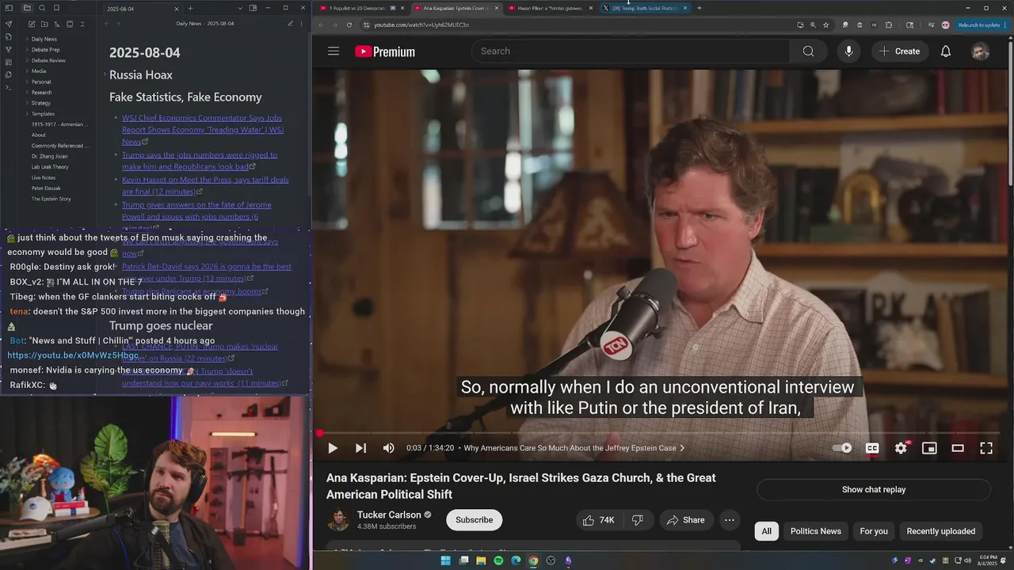Click Obsidian paper plane ribbon icon
The image size is (1014, 570).
(x=9, y=24)
